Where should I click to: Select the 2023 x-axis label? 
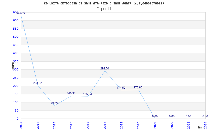(189, 125)
